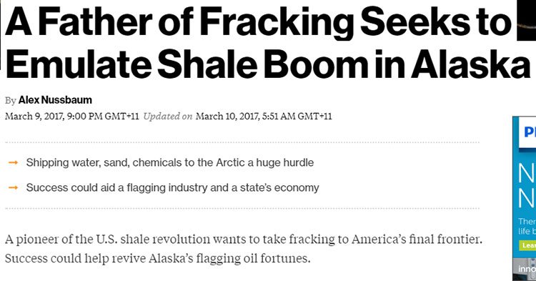Click the 'By' byline label
Image resolution: width=536 pixels, height=281 pixels.
tap(11, 101)
